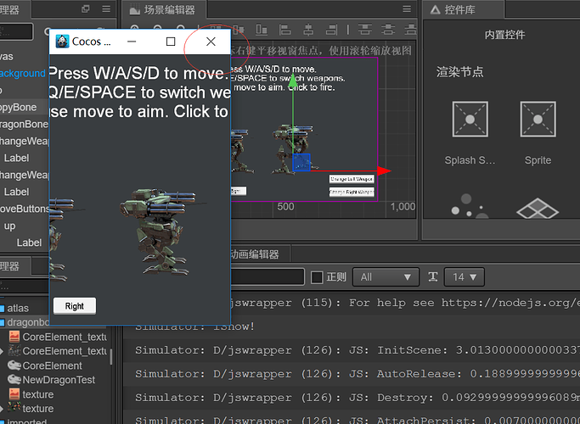Click the 500 ruler mark in scene editor

[x=285, y=206]
